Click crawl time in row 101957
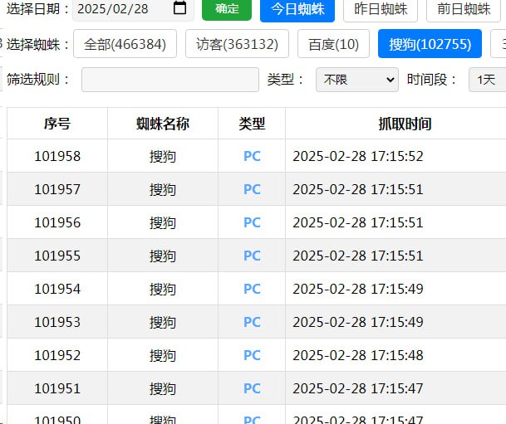The image size is (506, 424). [x=358, y=189]
